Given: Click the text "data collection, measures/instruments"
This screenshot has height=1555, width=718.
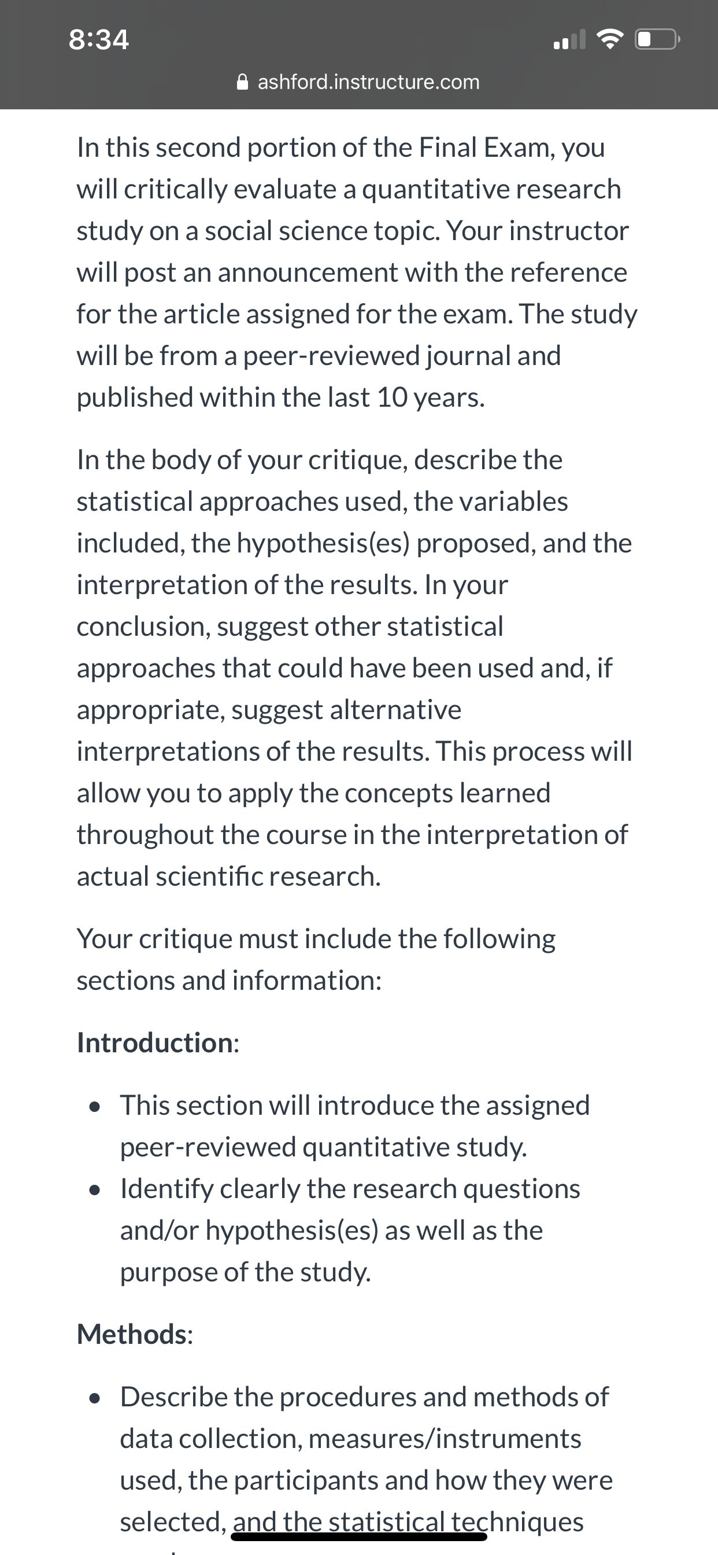Looking at the screenshot, I should [350, 1439].
